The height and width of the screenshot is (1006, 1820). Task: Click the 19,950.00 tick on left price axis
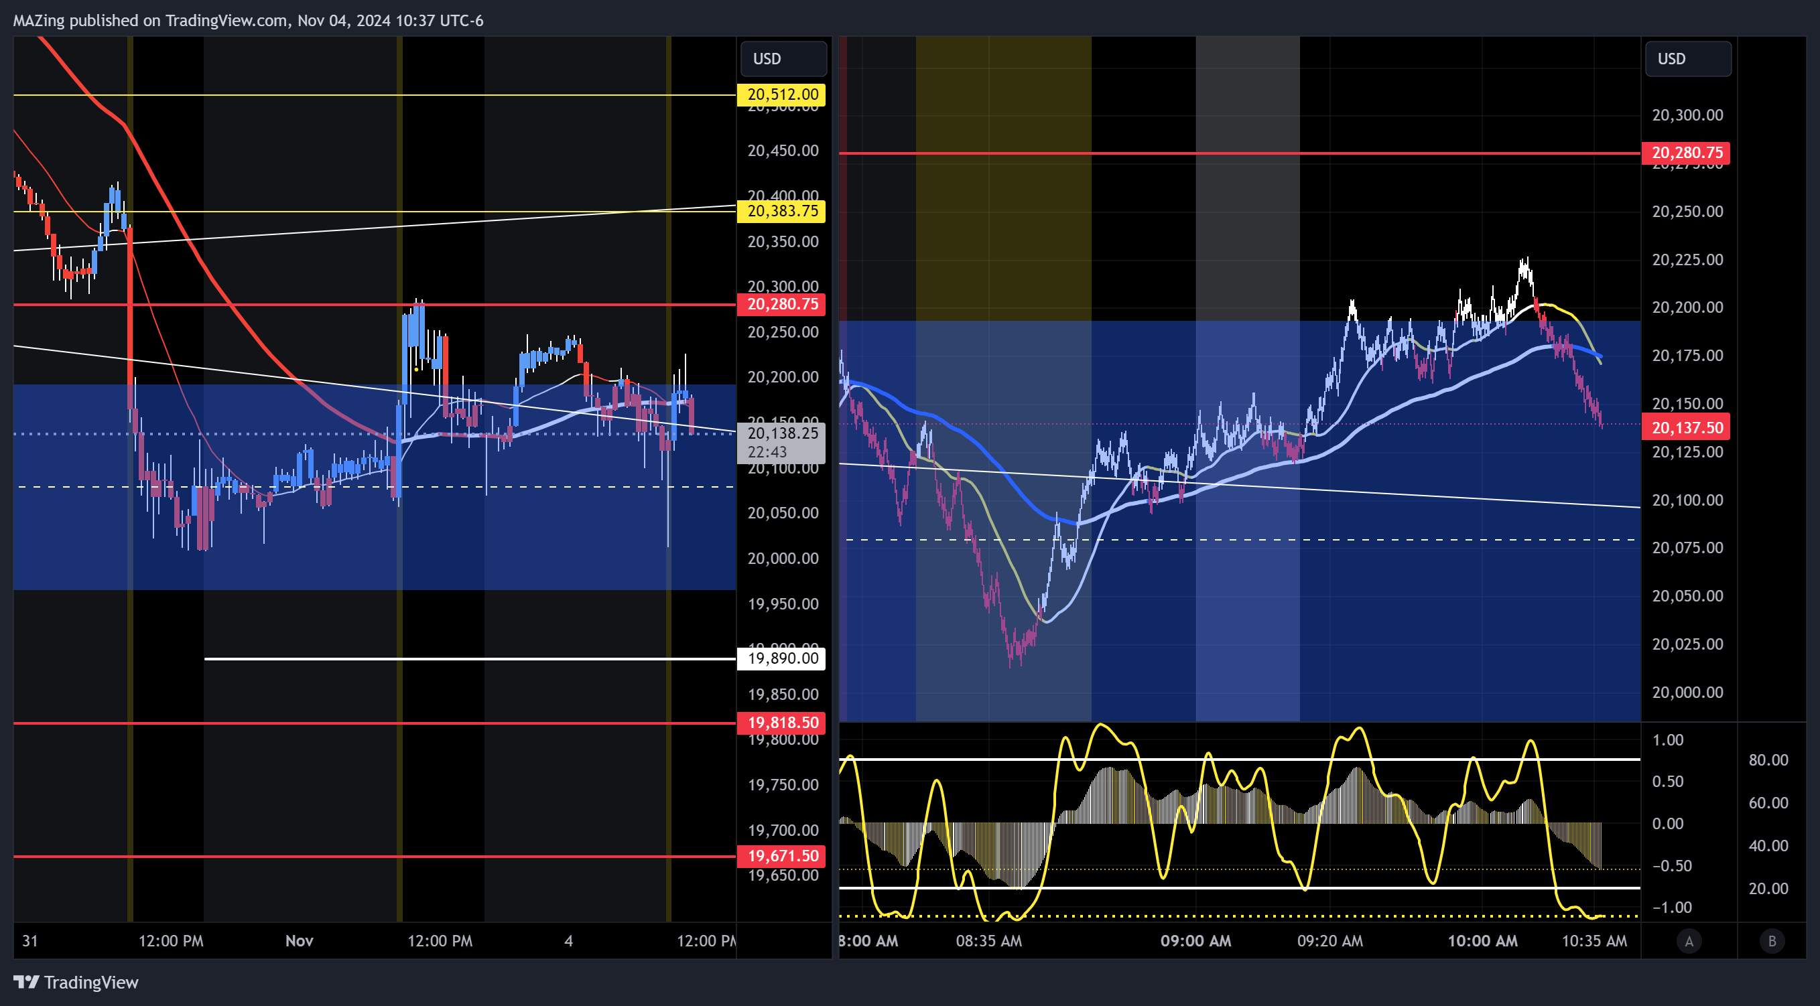(x=783, y=603)
